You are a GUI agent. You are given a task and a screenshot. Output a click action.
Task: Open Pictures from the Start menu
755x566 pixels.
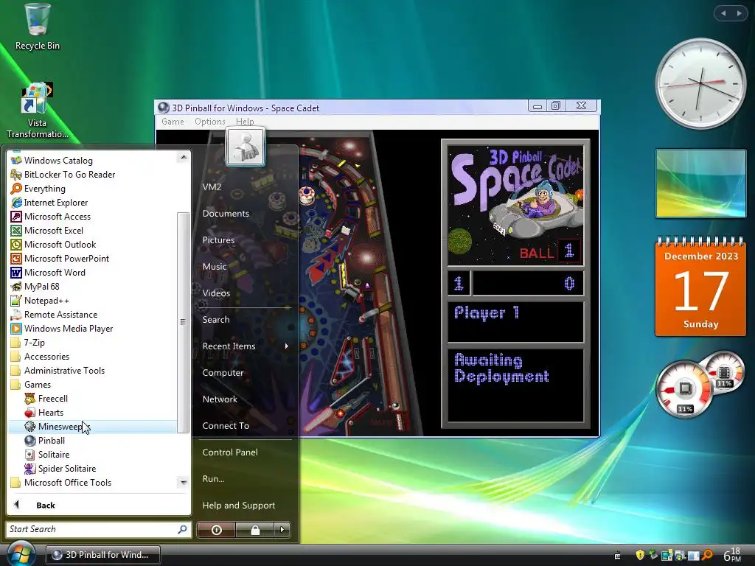(218, 240)
